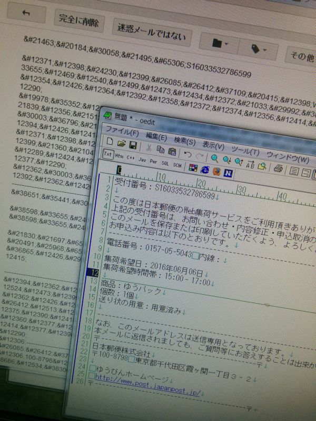
Task: Print the document with the printer icon
Action: coord(279,168)
